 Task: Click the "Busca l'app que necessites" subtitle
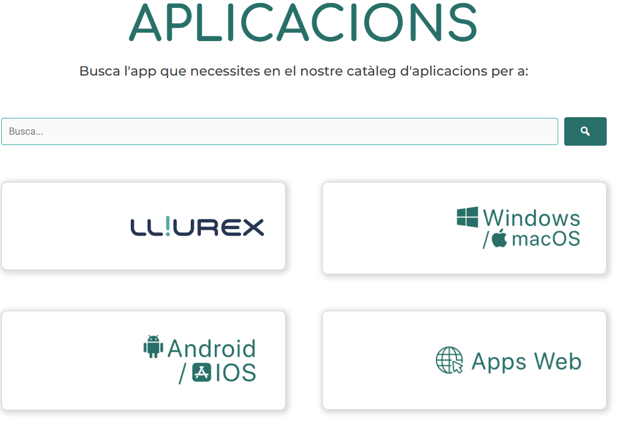coord(303,71)
